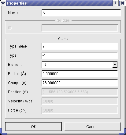Click the greyed Residues group heading
The image size is (126, 135).
coord(63,20)
